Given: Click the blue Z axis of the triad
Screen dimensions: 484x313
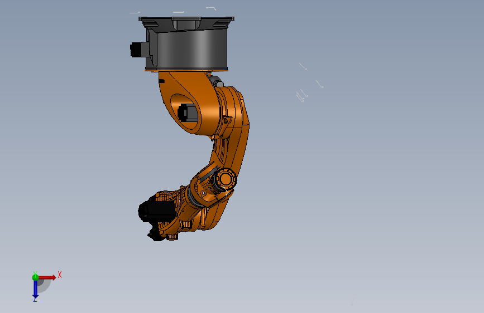Looking at the screenshot, I should (x=35, y=290).
